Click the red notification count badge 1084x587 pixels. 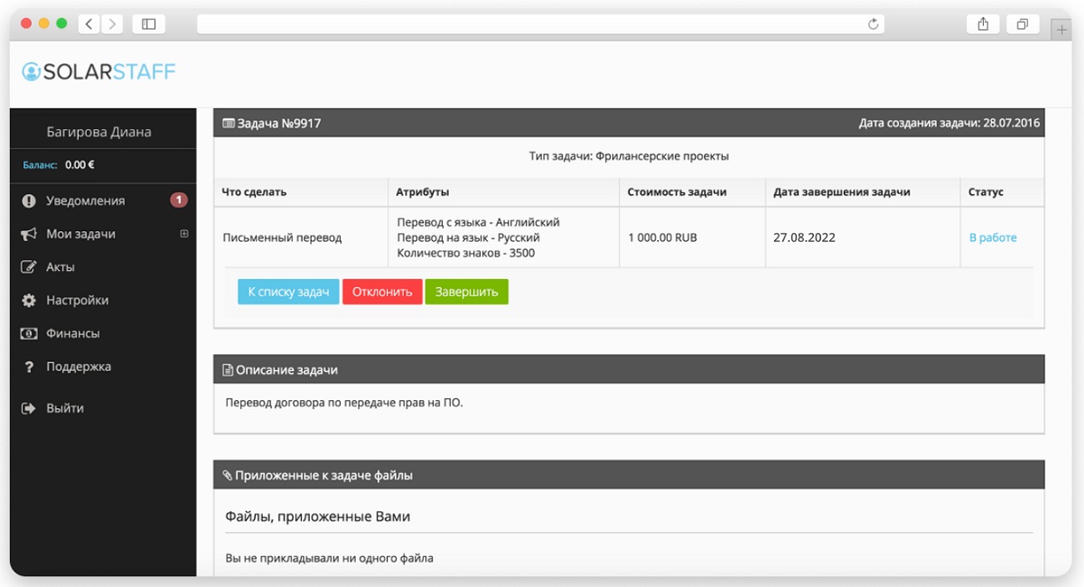[179, 200]
